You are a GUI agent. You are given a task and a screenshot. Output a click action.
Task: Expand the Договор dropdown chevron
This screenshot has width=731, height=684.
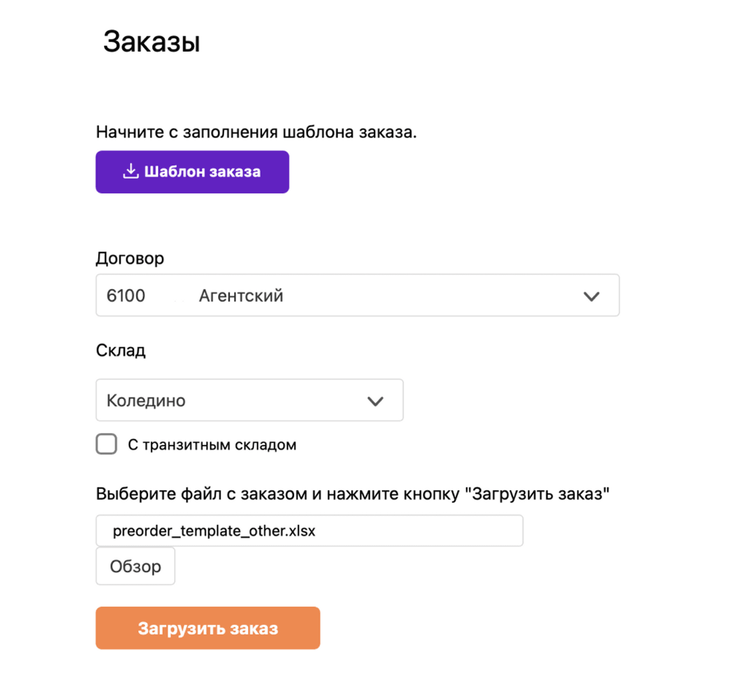coord(592,296)
